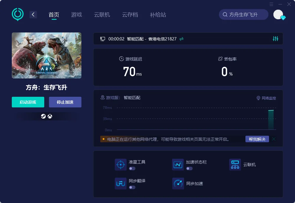Switch to the 游戏 tab

[77, 15]
